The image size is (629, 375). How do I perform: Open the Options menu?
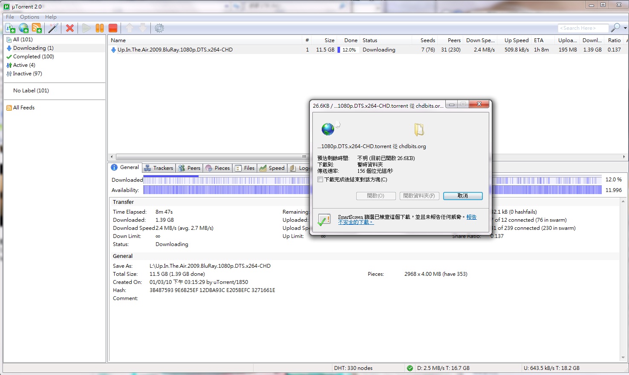pos(29,17)
